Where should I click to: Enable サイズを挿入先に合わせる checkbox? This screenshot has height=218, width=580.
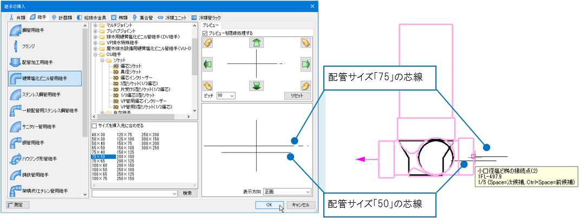coord(94,126)
